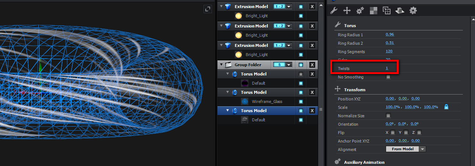Collapse the Torus Model holding Wireframe_Glass
475x166 pixels.
228,92
